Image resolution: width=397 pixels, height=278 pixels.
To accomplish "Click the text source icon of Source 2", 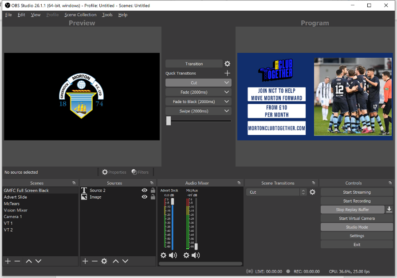I will 84,190.
